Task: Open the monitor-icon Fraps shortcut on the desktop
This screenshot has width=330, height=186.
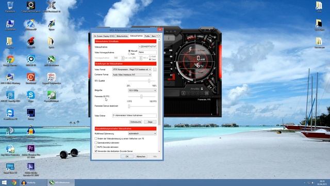Action: [31, 115]
